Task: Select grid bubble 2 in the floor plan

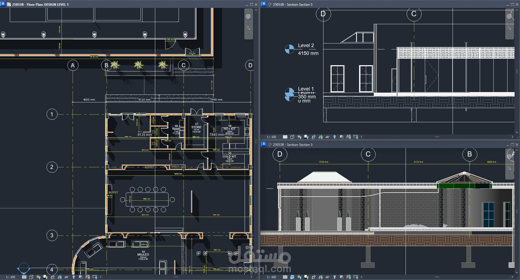Action: tap(52, 167)
